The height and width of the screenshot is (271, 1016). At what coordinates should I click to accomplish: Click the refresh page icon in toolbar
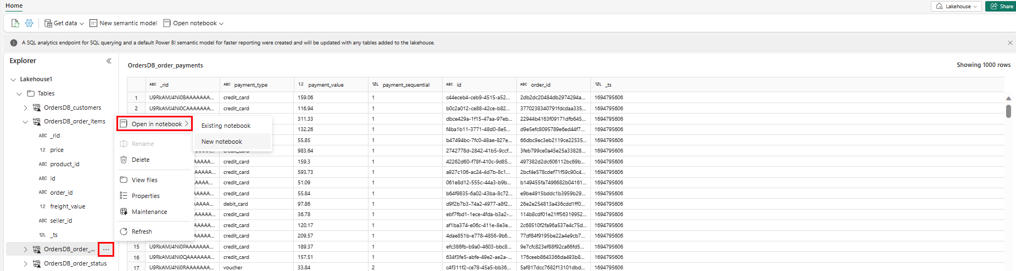click(15, 23)
